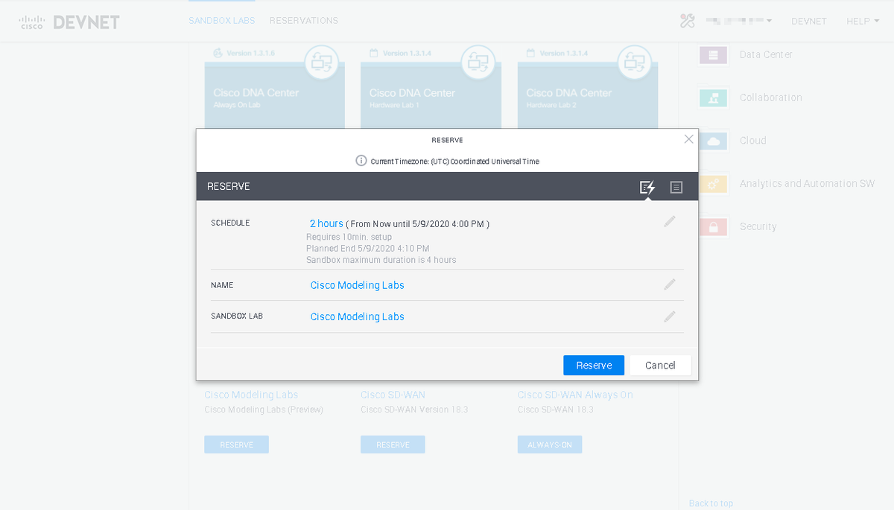Click Reserve under Cisco SD-WAN card
This screenshot has height=510, width=894.
pyautogui.click(x=393, y=444)
